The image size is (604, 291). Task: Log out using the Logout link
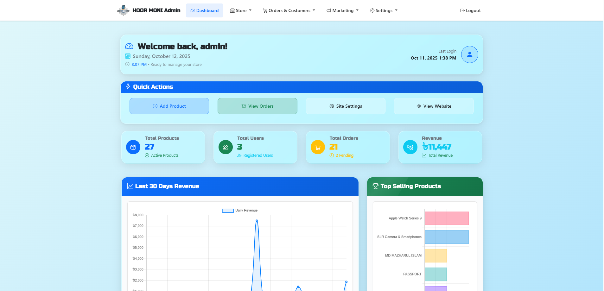point(470,10)
